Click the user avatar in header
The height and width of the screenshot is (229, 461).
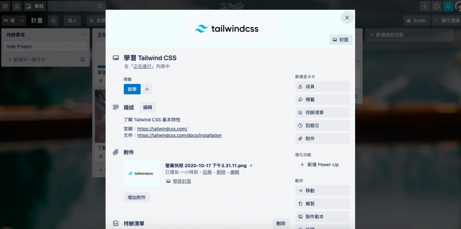pos(458,6)
